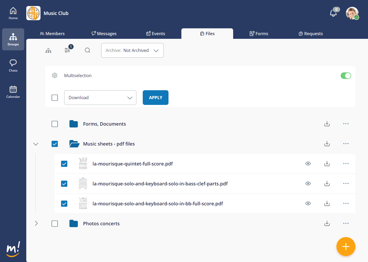Download la-mourisque-quintet-full-score.pdf
Screen dimensions: 368x262
[327, 164]
